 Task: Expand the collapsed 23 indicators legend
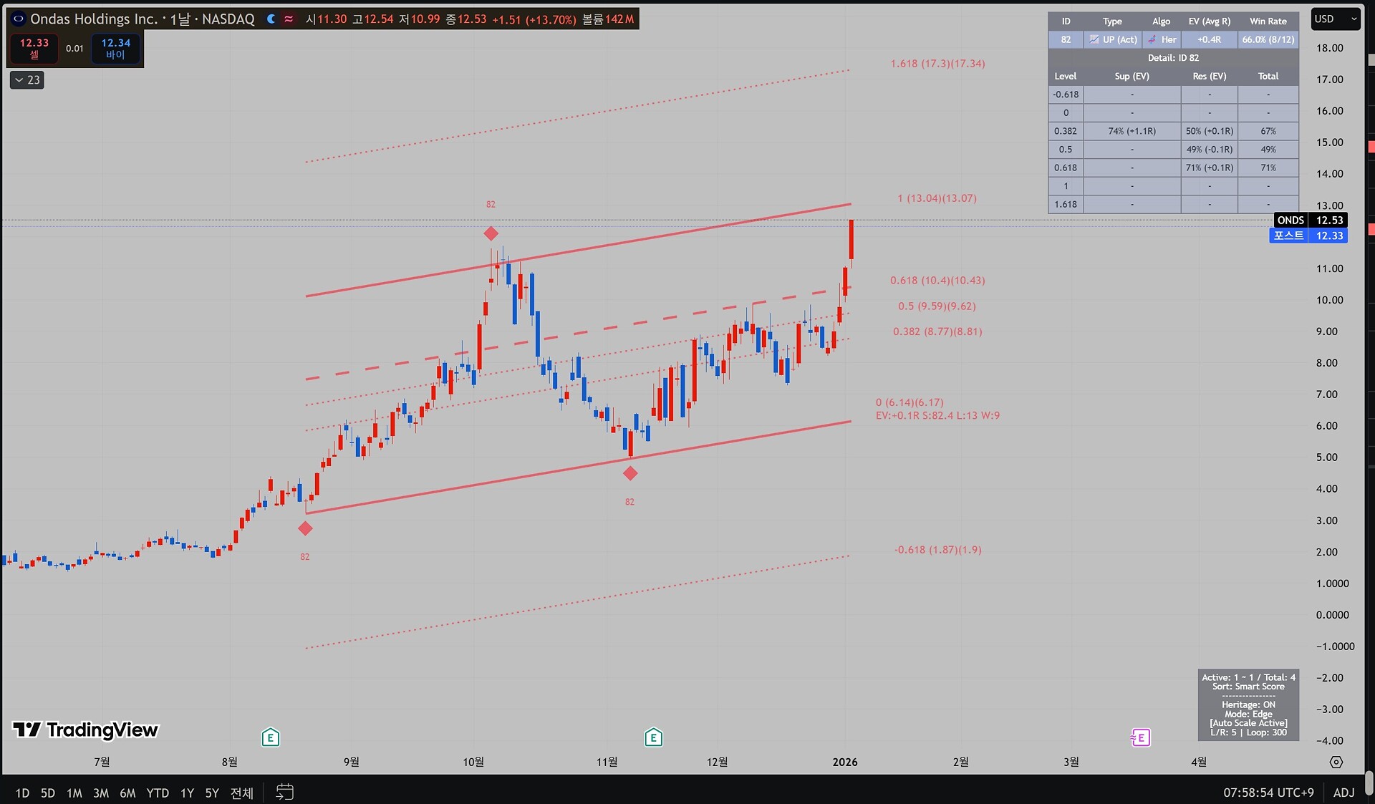[27, 79]
